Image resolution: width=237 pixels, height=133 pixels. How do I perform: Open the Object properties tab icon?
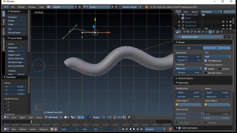pos(199,32)
